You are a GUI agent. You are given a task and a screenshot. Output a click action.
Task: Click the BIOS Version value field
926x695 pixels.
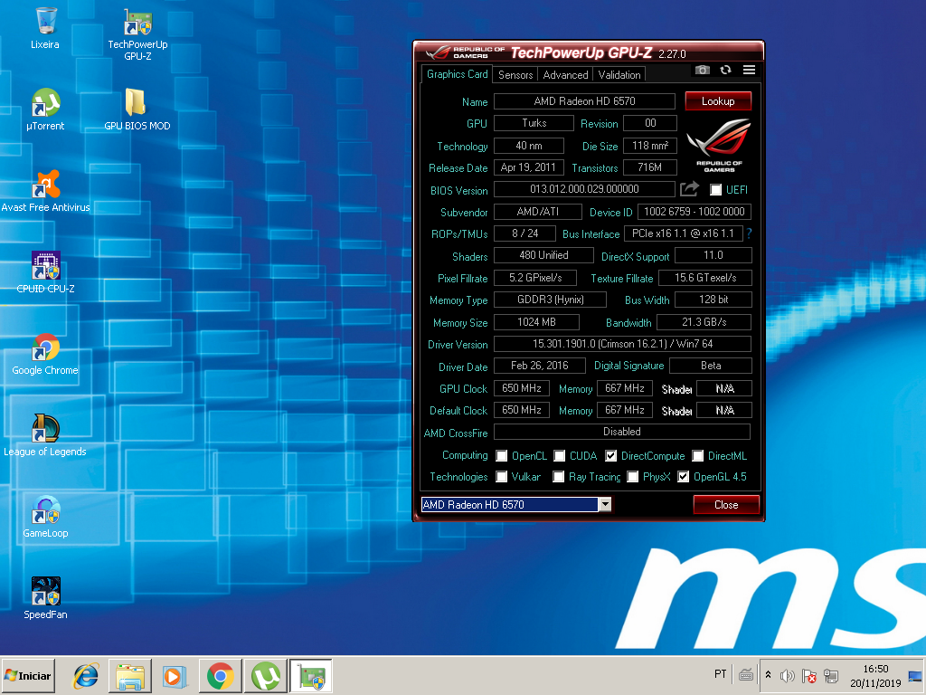(x=584, y=189)
